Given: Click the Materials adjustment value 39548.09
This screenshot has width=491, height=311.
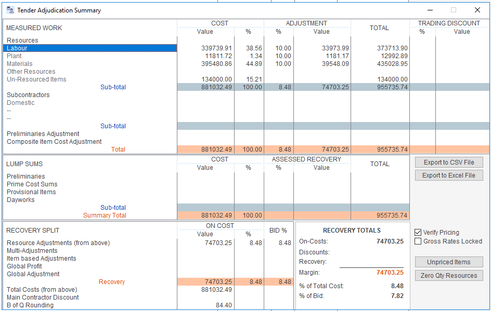Looking at the screenshot, I should 335,64.
